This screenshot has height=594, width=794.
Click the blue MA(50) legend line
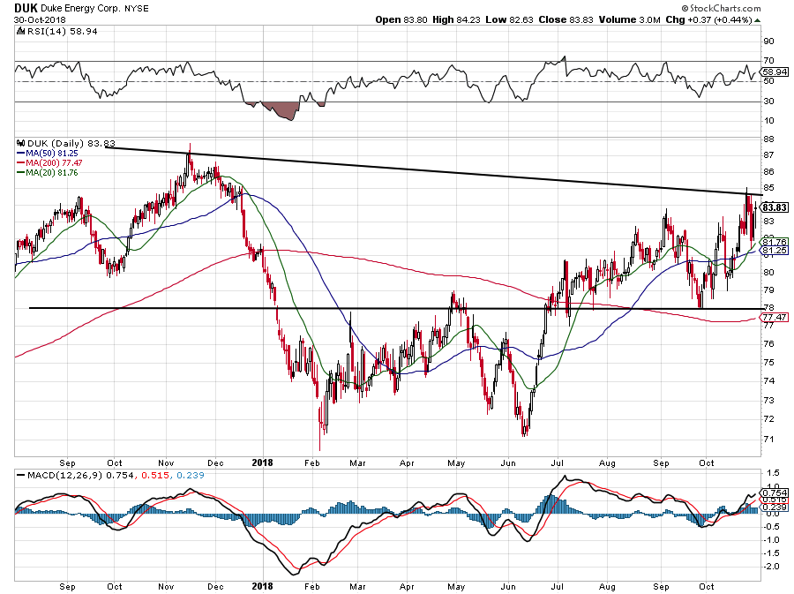click(x=21, y=153)
